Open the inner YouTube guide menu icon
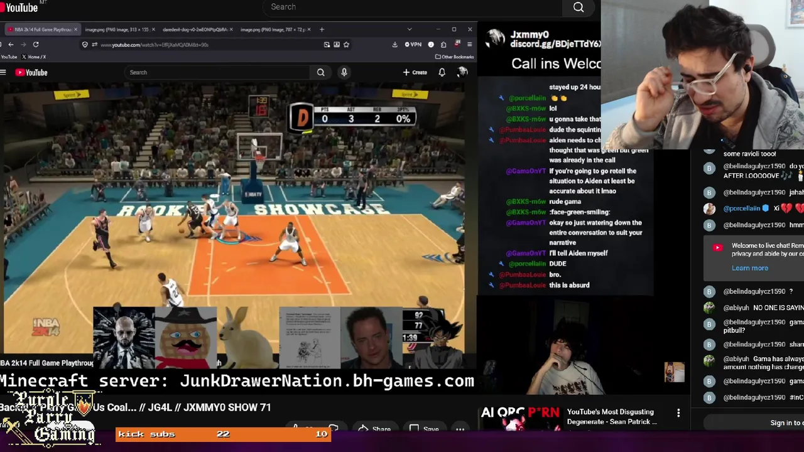 [3, 72]
